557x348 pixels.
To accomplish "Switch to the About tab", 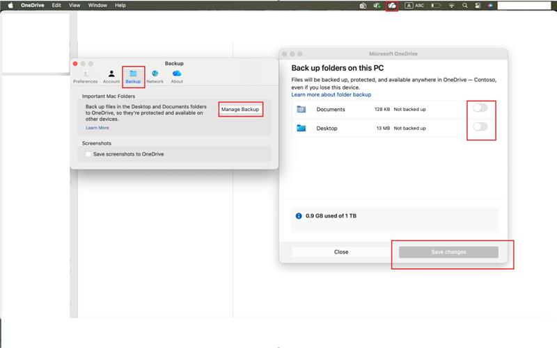I will (177, 77).
